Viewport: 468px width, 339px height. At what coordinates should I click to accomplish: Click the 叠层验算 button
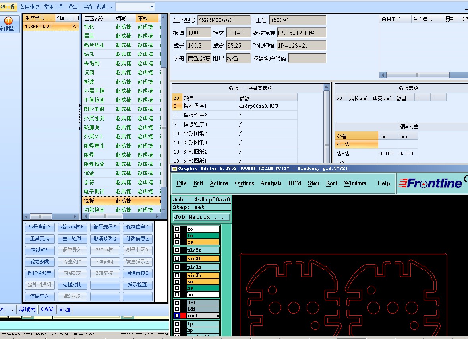pyautogui.click(x=72, y=239)
